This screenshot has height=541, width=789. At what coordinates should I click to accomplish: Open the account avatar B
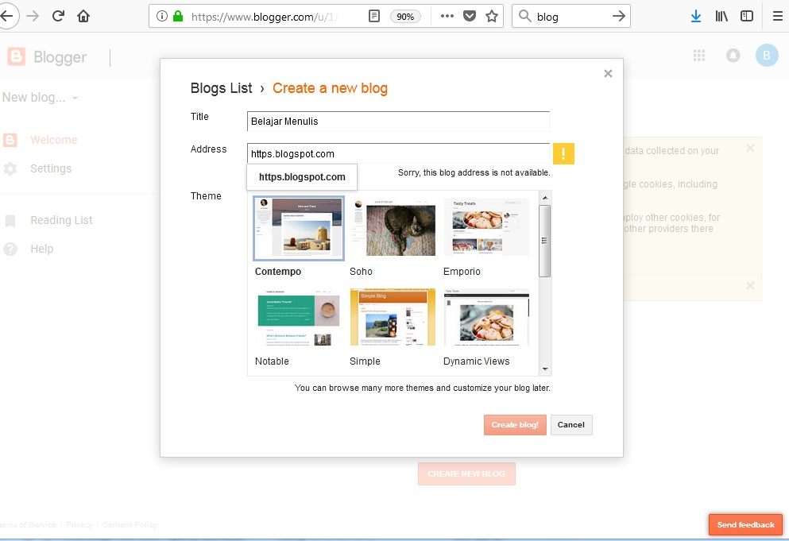pyautogui.click(x=767, y=56)
